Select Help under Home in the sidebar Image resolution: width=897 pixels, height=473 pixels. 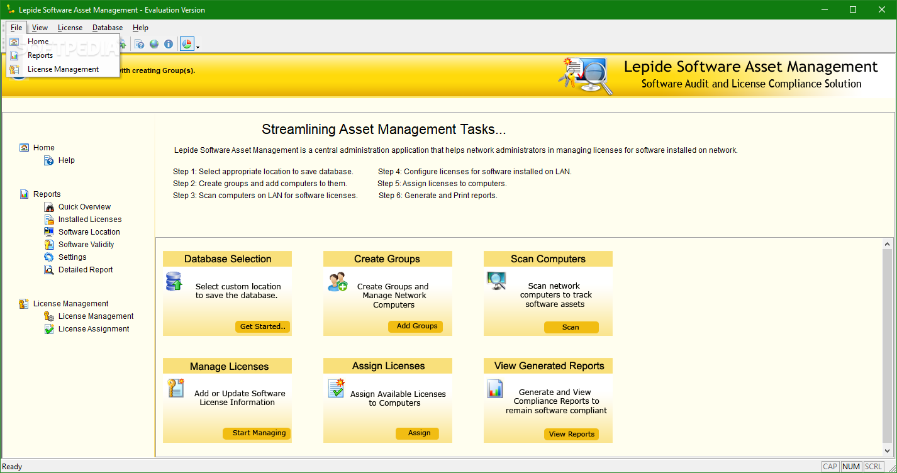point(67,160)
